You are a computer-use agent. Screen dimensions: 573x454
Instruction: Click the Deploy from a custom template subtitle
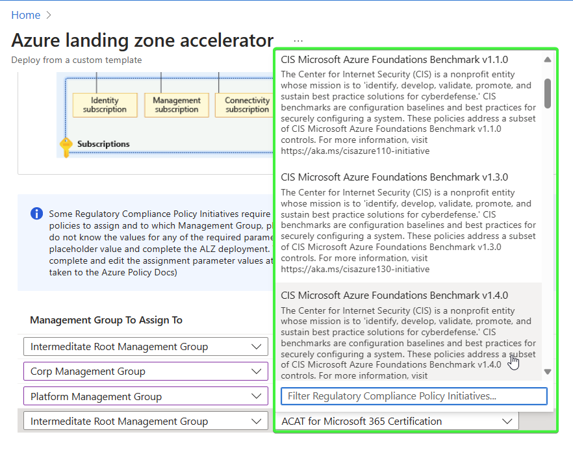coord(77,60)
